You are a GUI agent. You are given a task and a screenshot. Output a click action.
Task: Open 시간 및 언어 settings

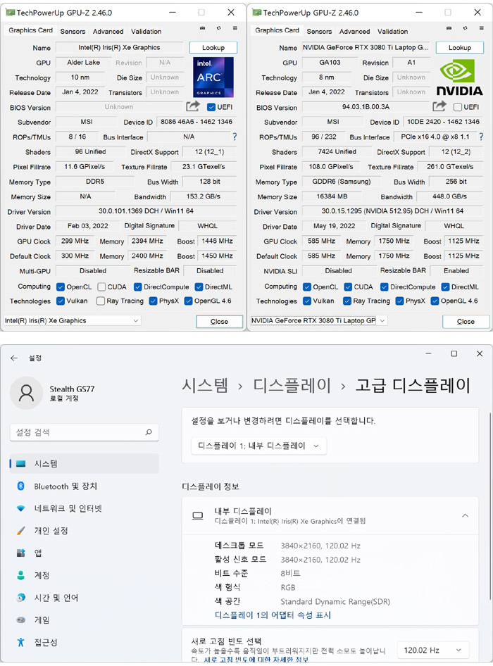tap(84, 598)
